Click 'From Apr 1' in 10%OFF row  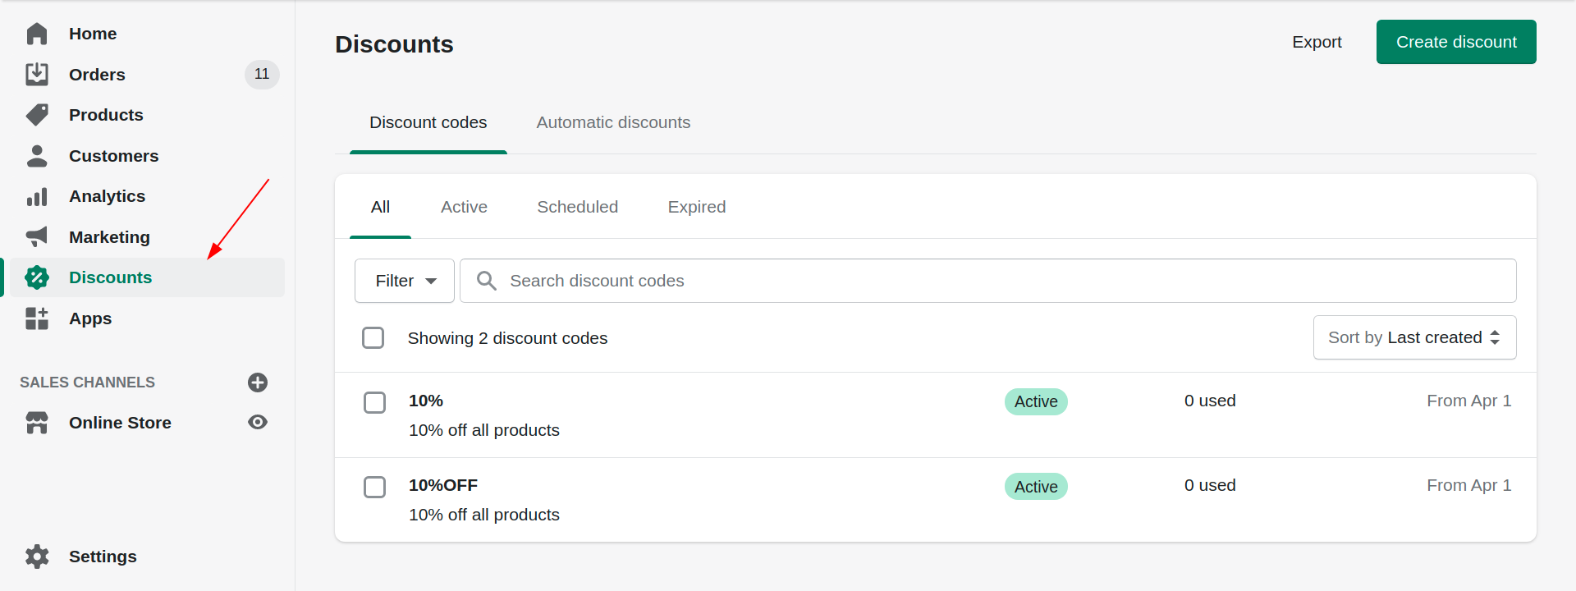point(1468,485)
